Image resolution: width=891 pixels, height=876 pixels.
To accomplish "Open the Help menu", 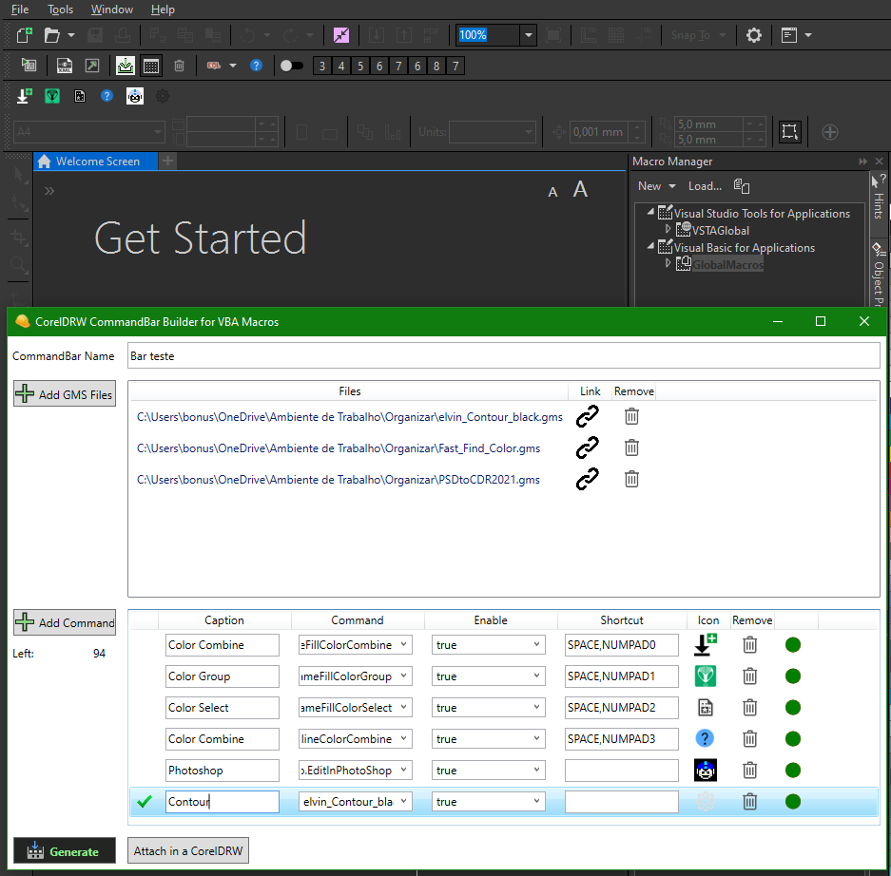I will [163, 10].
